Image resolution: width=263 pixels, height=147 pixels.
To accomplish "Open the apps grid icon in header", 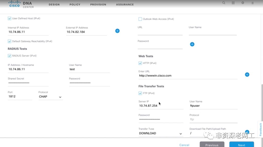I will pyautogui.click(x=233, y=3).
